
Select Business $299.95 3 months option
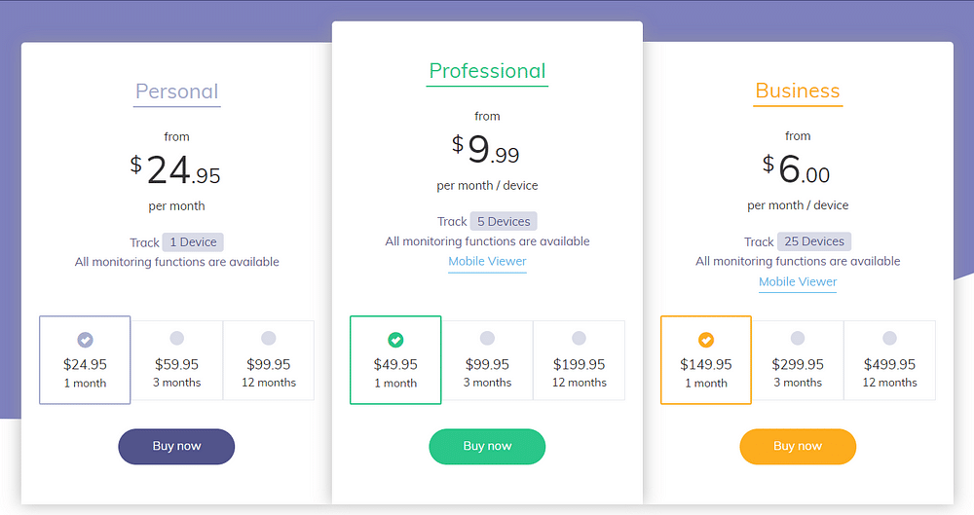pos(798,360)
